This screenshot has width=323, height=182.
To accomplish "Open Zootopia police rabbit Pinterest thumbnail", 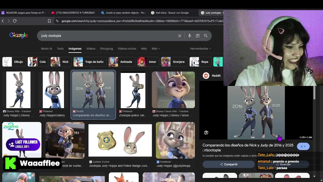I will 133,90.
